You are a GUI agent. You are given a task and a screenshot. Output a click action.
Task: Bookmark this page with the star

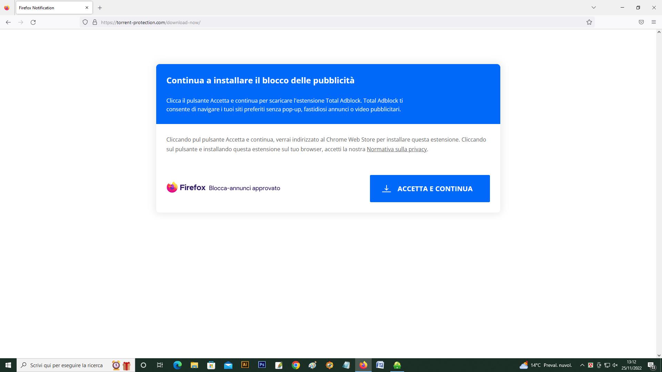pos(589,22)
